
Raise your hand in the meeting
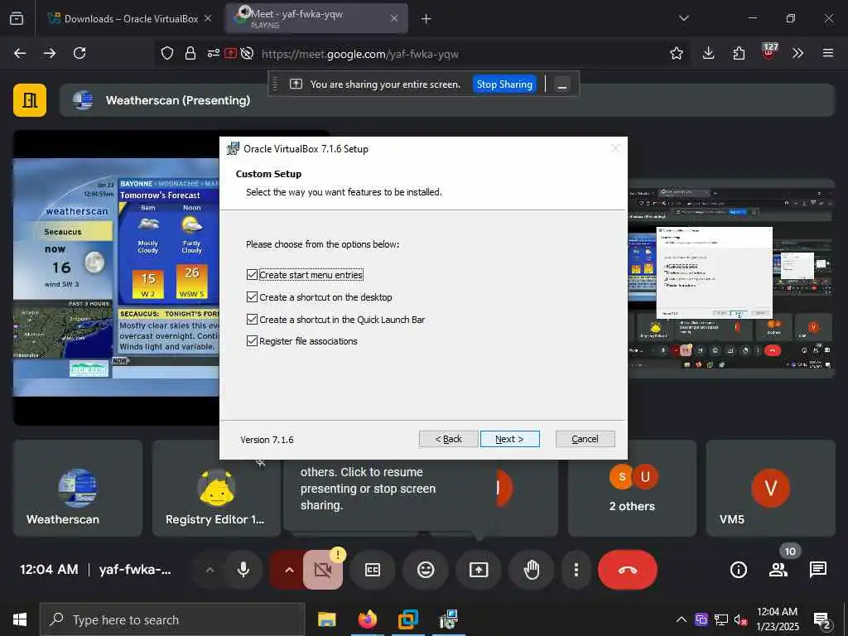click(x=532, y=570)
